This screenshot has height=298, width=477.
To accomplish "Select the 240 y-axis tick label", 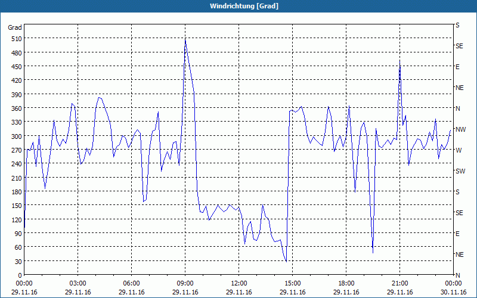I will click(17, 164).
